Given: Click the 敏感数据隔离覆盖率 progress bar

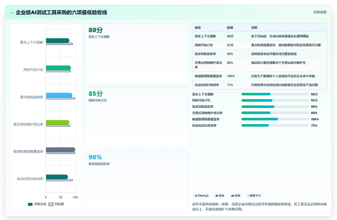Looking at the screenshot, I should pyautogui.click(x=275, y=119).
